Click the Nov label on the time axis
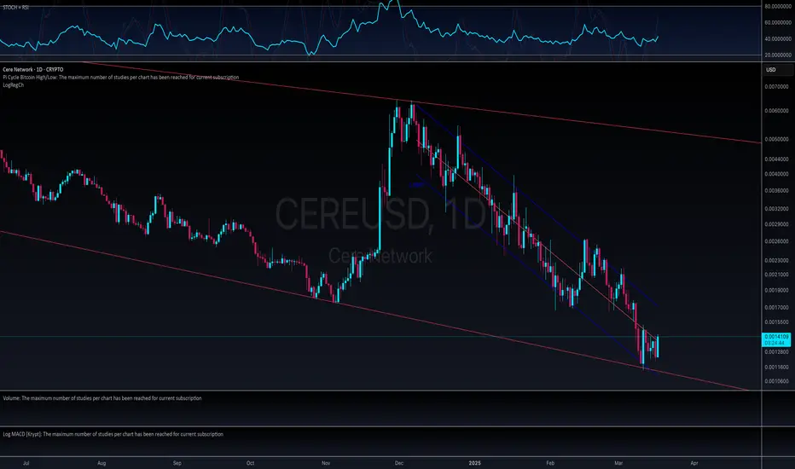795x469 pixels. tap(326, 463)
